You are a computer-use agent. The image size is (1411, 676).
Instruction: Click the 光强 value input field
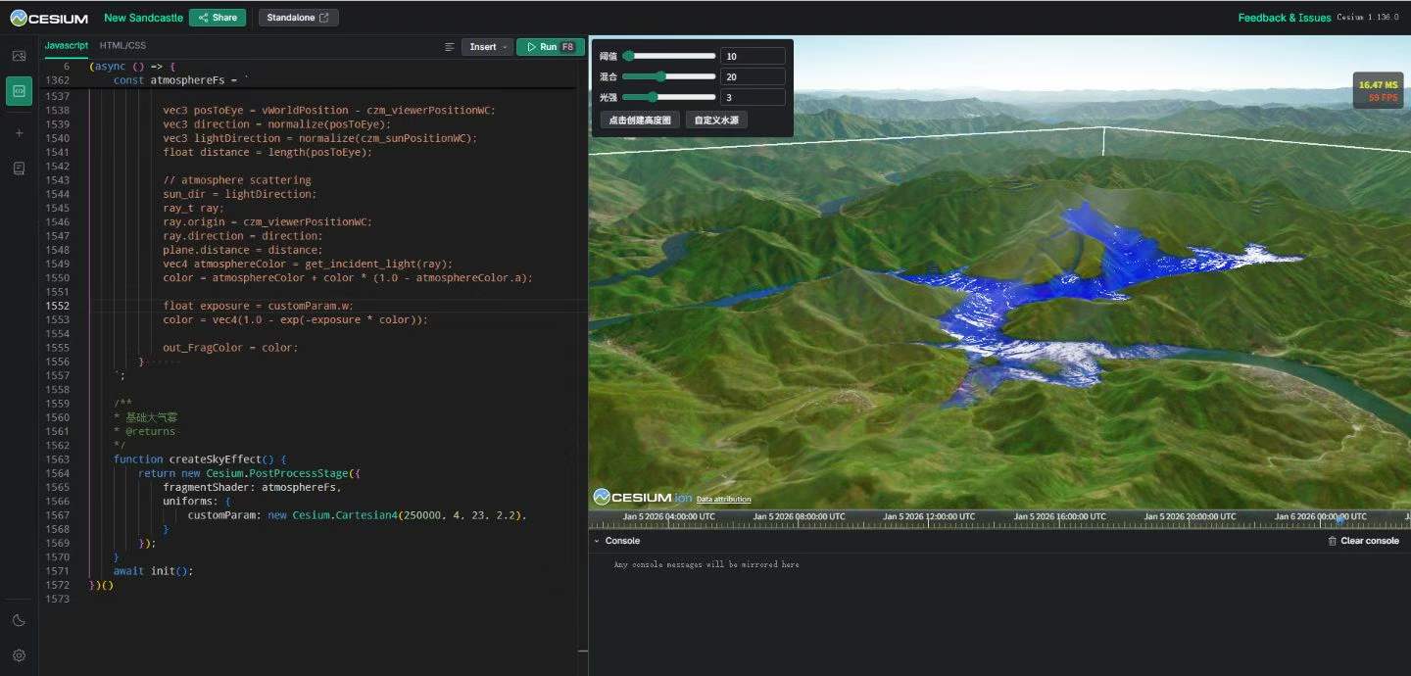(753, 97)
